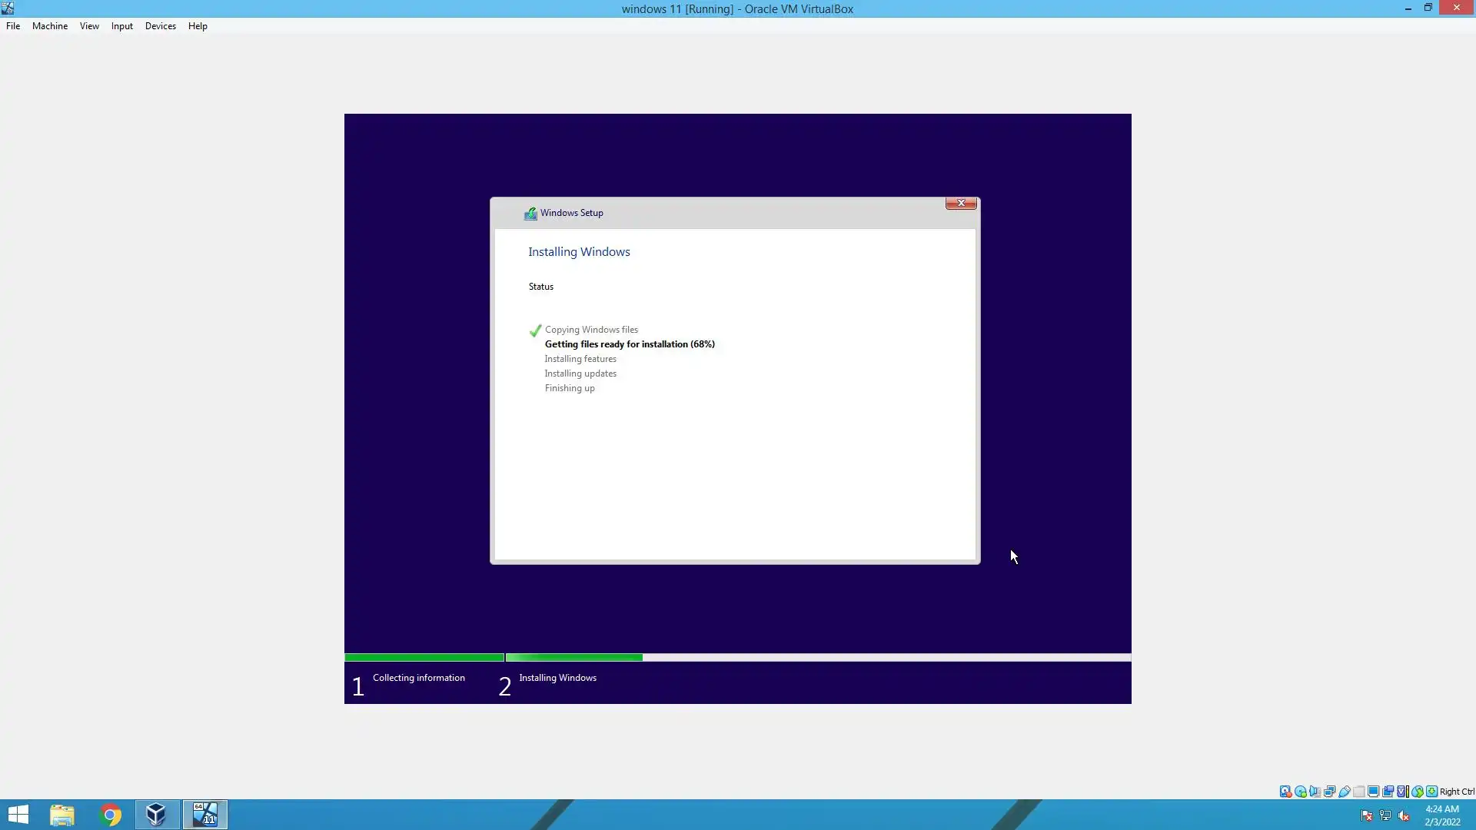This screenshot has height=830, width=1476.
Task: Click the mouse integration arrow icon
Action: tap(1417, 792)
